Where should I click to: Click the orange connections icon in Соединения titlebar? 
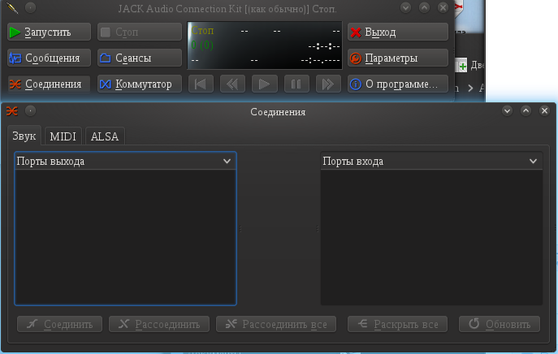[x=12, y=111]
